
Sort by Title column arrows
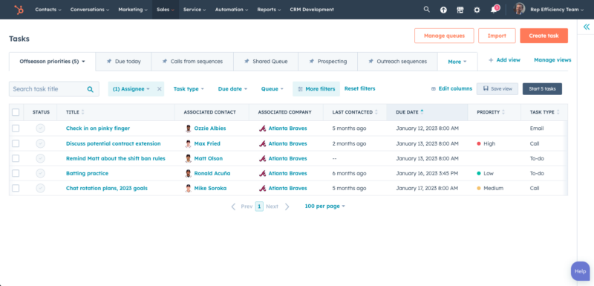83,112
